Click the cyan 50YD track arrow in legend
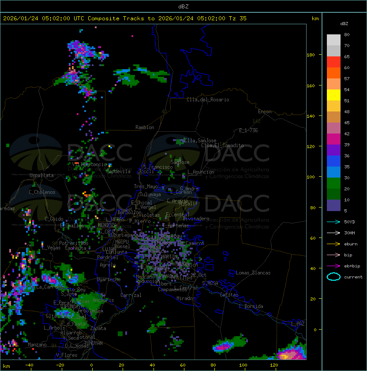 point(333,222)
